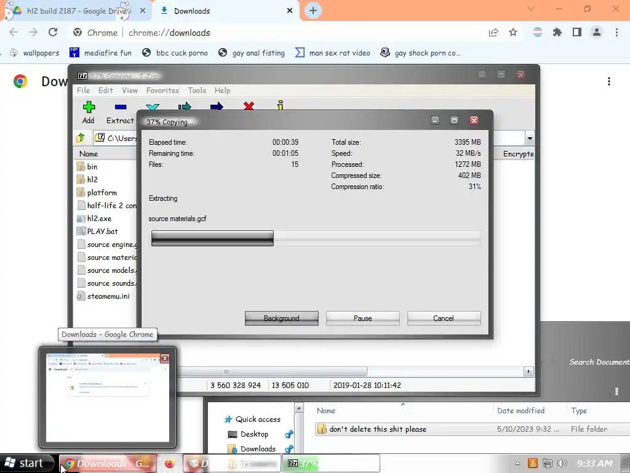Click the Test checkmark icon in 7-Zip toolbar
Image resolution: width=630 pixels, height=473 pixels.
153,107
